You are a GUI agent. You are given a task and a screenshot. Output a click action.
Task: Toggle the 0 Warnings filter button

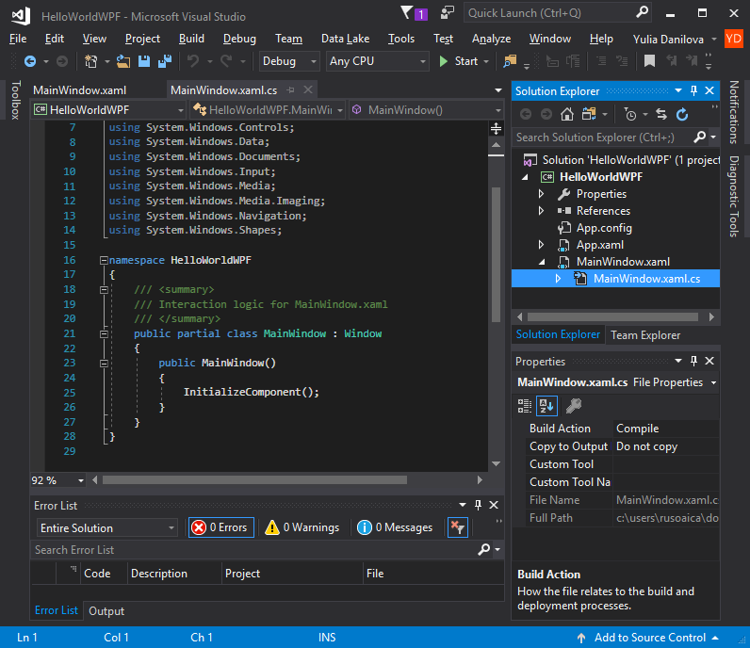(x=302, y=527)
